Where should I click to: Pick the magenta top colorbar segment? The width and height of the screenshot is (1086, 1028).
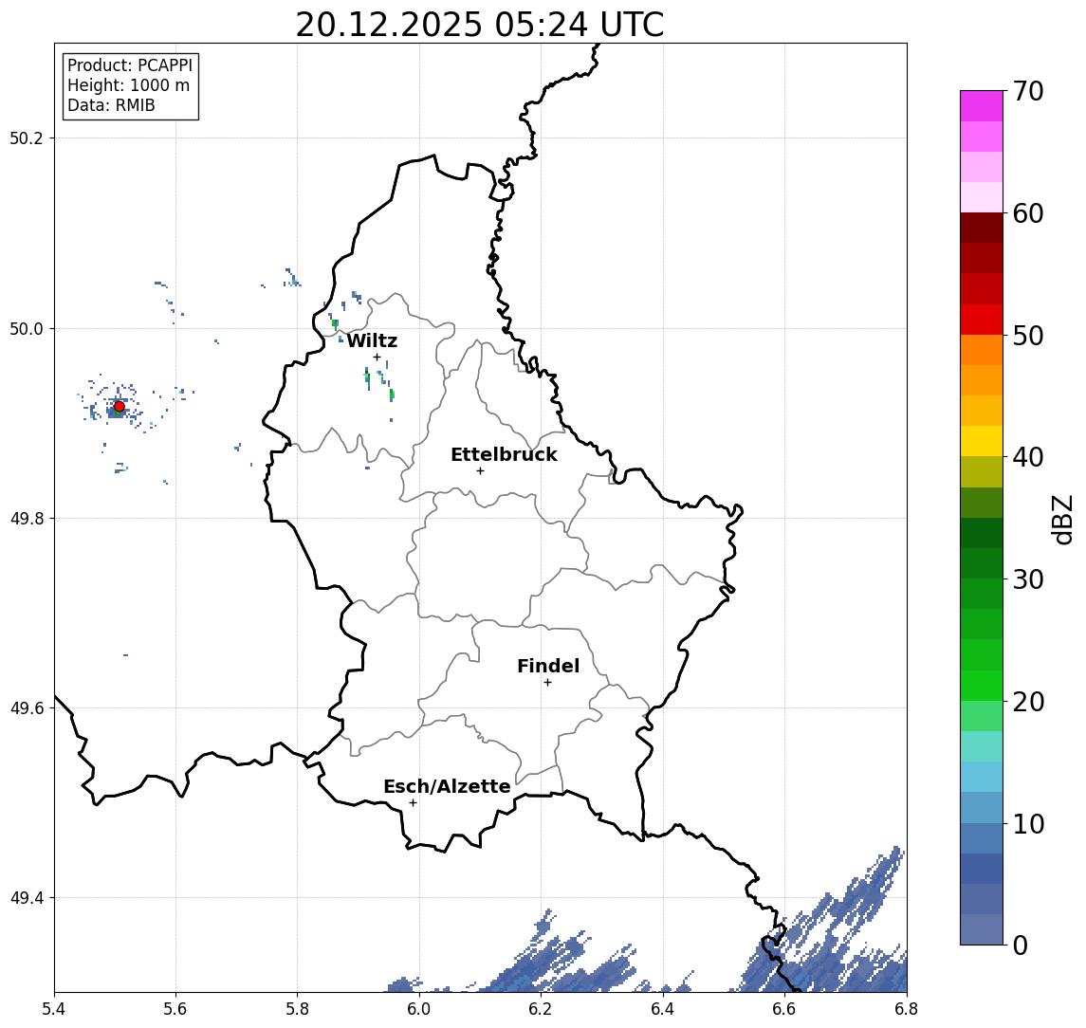[x=982, y=106]
